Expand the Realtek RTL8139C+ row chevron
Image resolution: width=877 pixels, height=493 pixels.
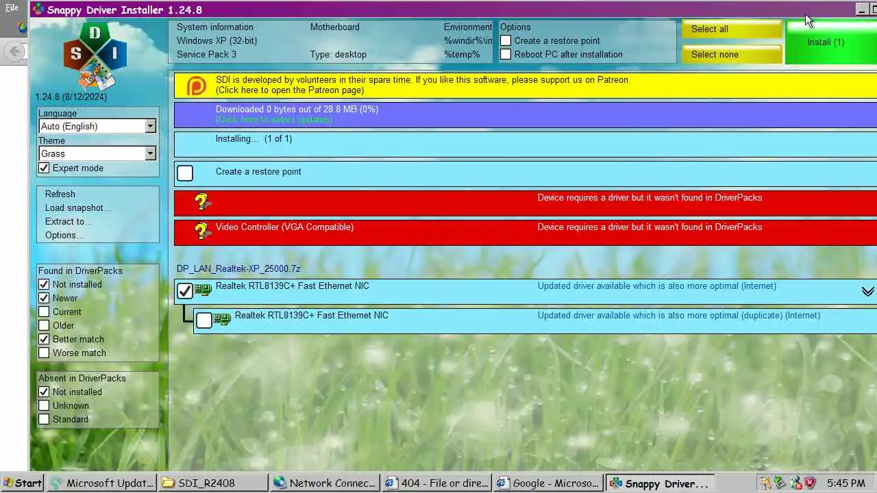867,292
